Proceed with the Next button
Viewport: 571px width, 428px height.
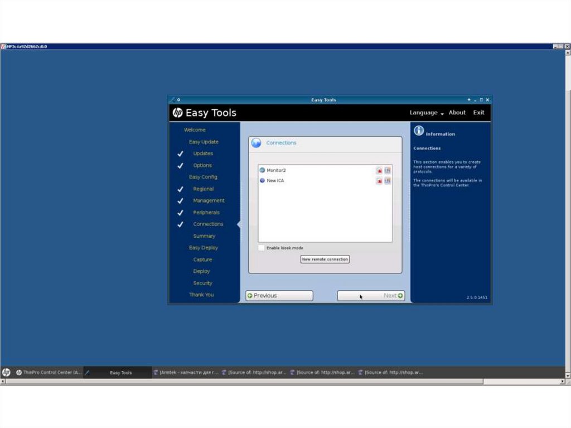pos(371,296)
